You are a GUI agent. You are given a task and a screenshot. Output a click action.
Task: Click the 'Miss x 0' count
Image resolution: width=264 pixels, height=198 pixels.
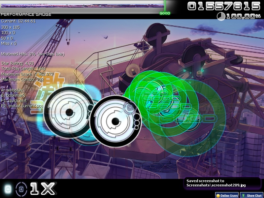(x=9, y=44)
